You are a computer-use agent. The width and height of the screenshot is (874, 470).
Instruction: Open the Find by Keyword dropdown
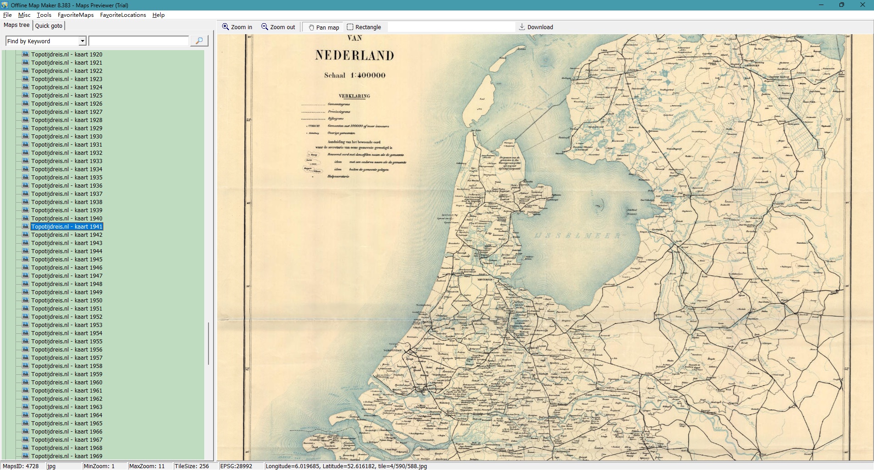click(82, 41)
